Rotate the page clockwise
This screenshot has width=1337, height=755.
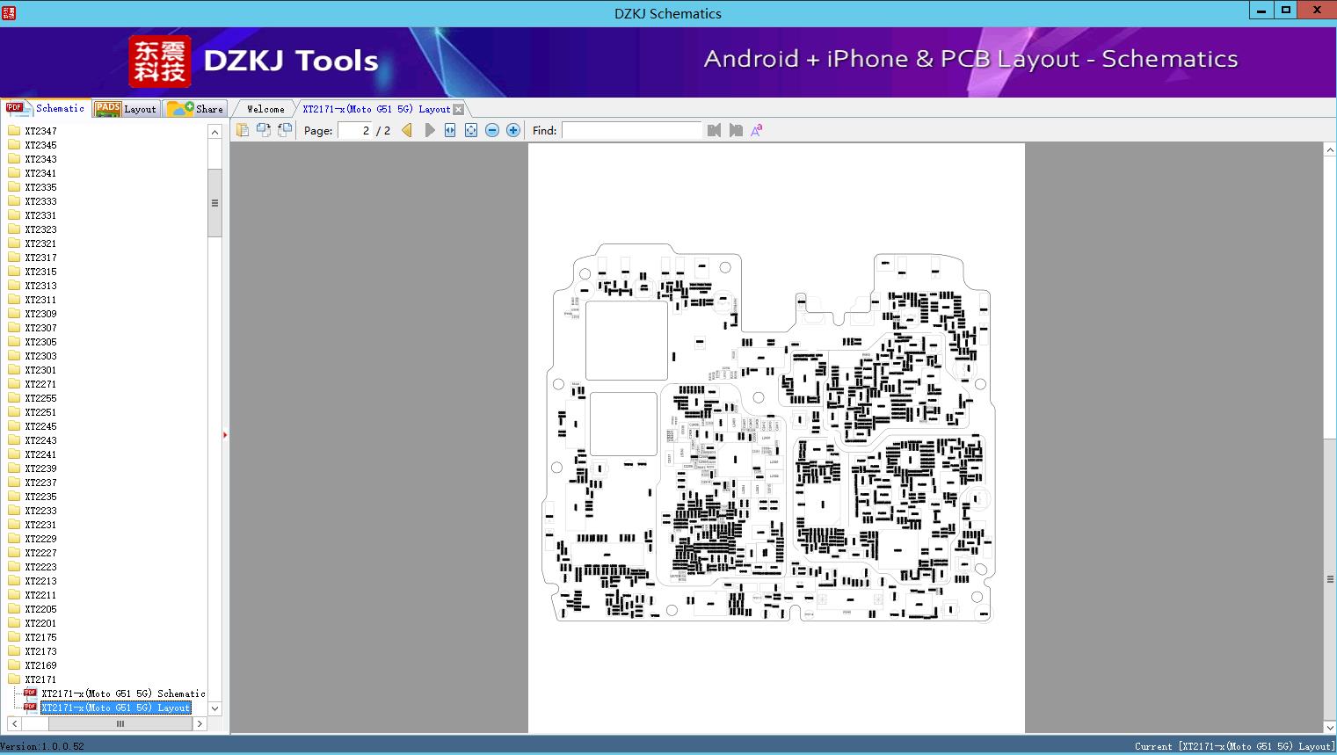(x=264, y=129)
